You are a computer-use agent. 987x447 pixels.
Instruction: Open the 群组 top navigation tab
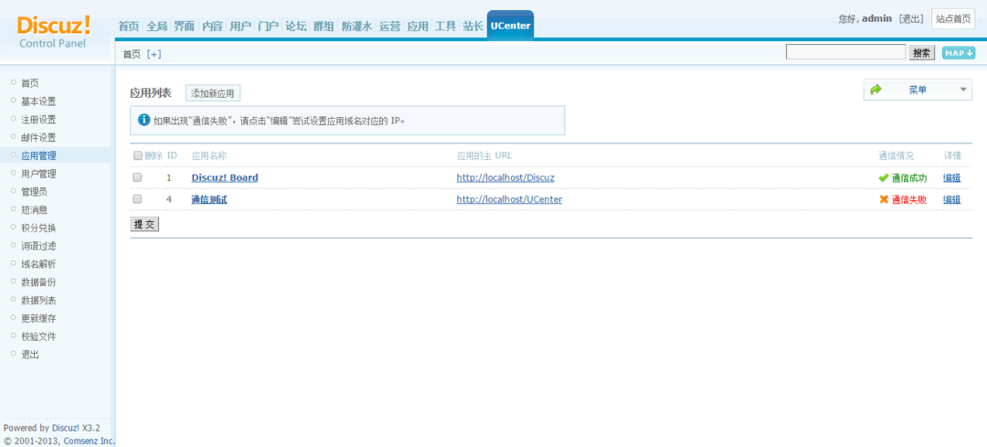coord(324,27)
